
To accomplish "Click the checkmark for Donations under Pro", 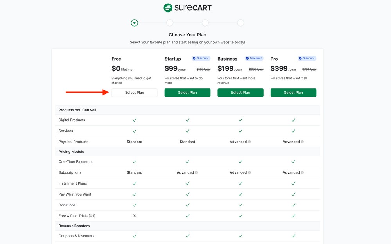I will coord(293,205).
